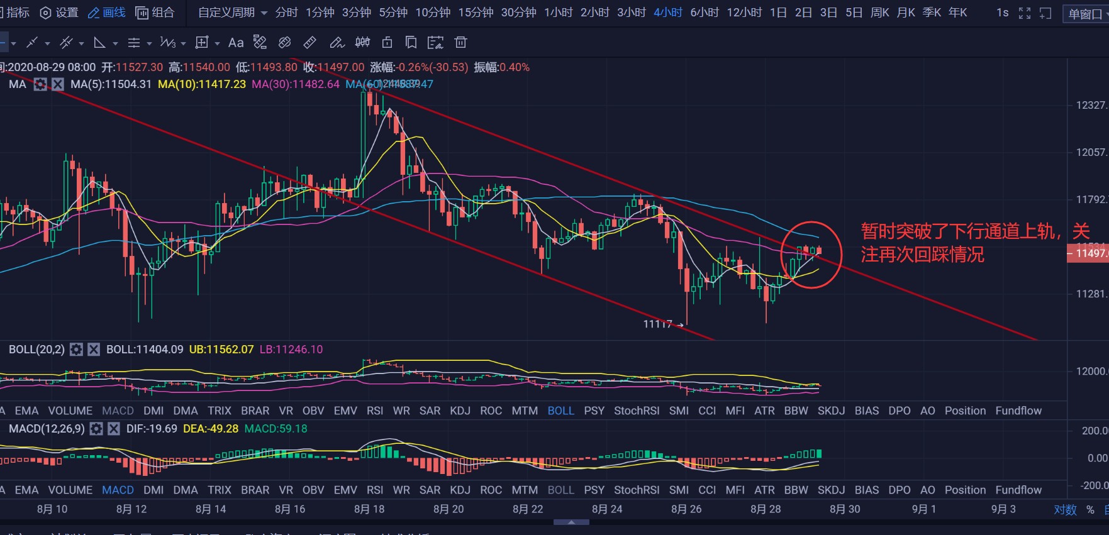Click the red annotation text 暂时突破了下行通道上轨
1109x535 pixels.
(958, 231)
